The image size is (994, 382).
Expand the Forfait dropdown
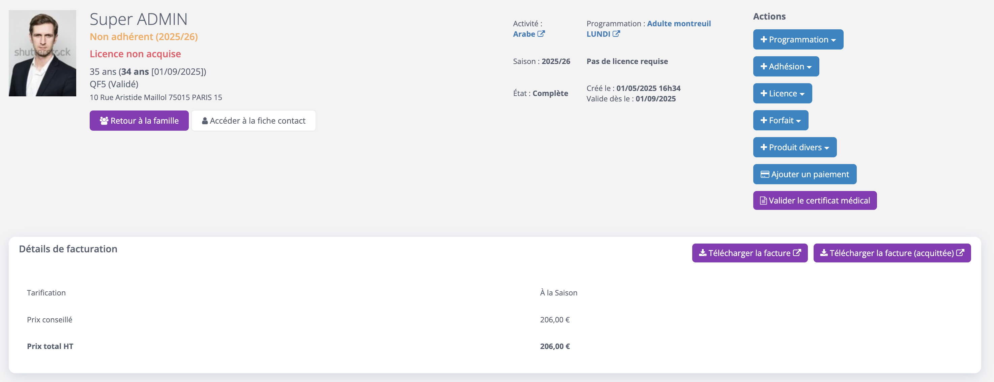click(x=780, y=121)
